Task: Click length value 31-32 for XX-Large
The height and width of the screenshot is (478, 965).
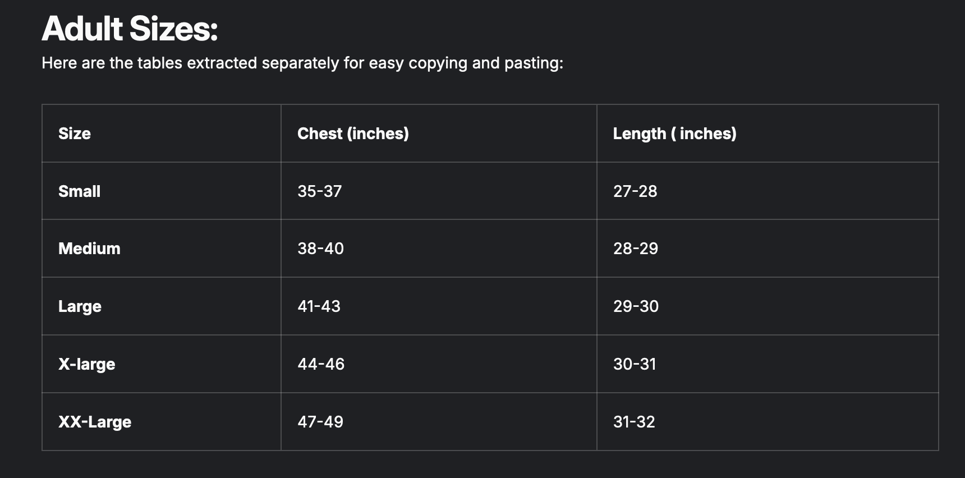Action: point(634,422)
